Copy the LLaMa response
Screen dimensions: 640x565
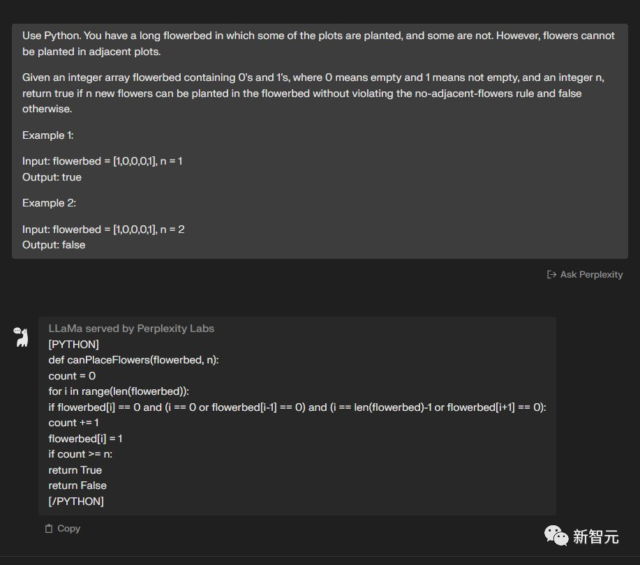[62, 528]
